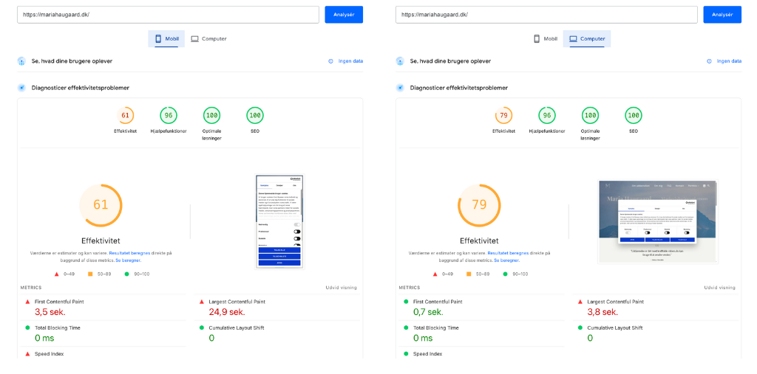
Task: Click the right Diagnosticer effektivitetsproblemer icon
Action: point(400,88)
